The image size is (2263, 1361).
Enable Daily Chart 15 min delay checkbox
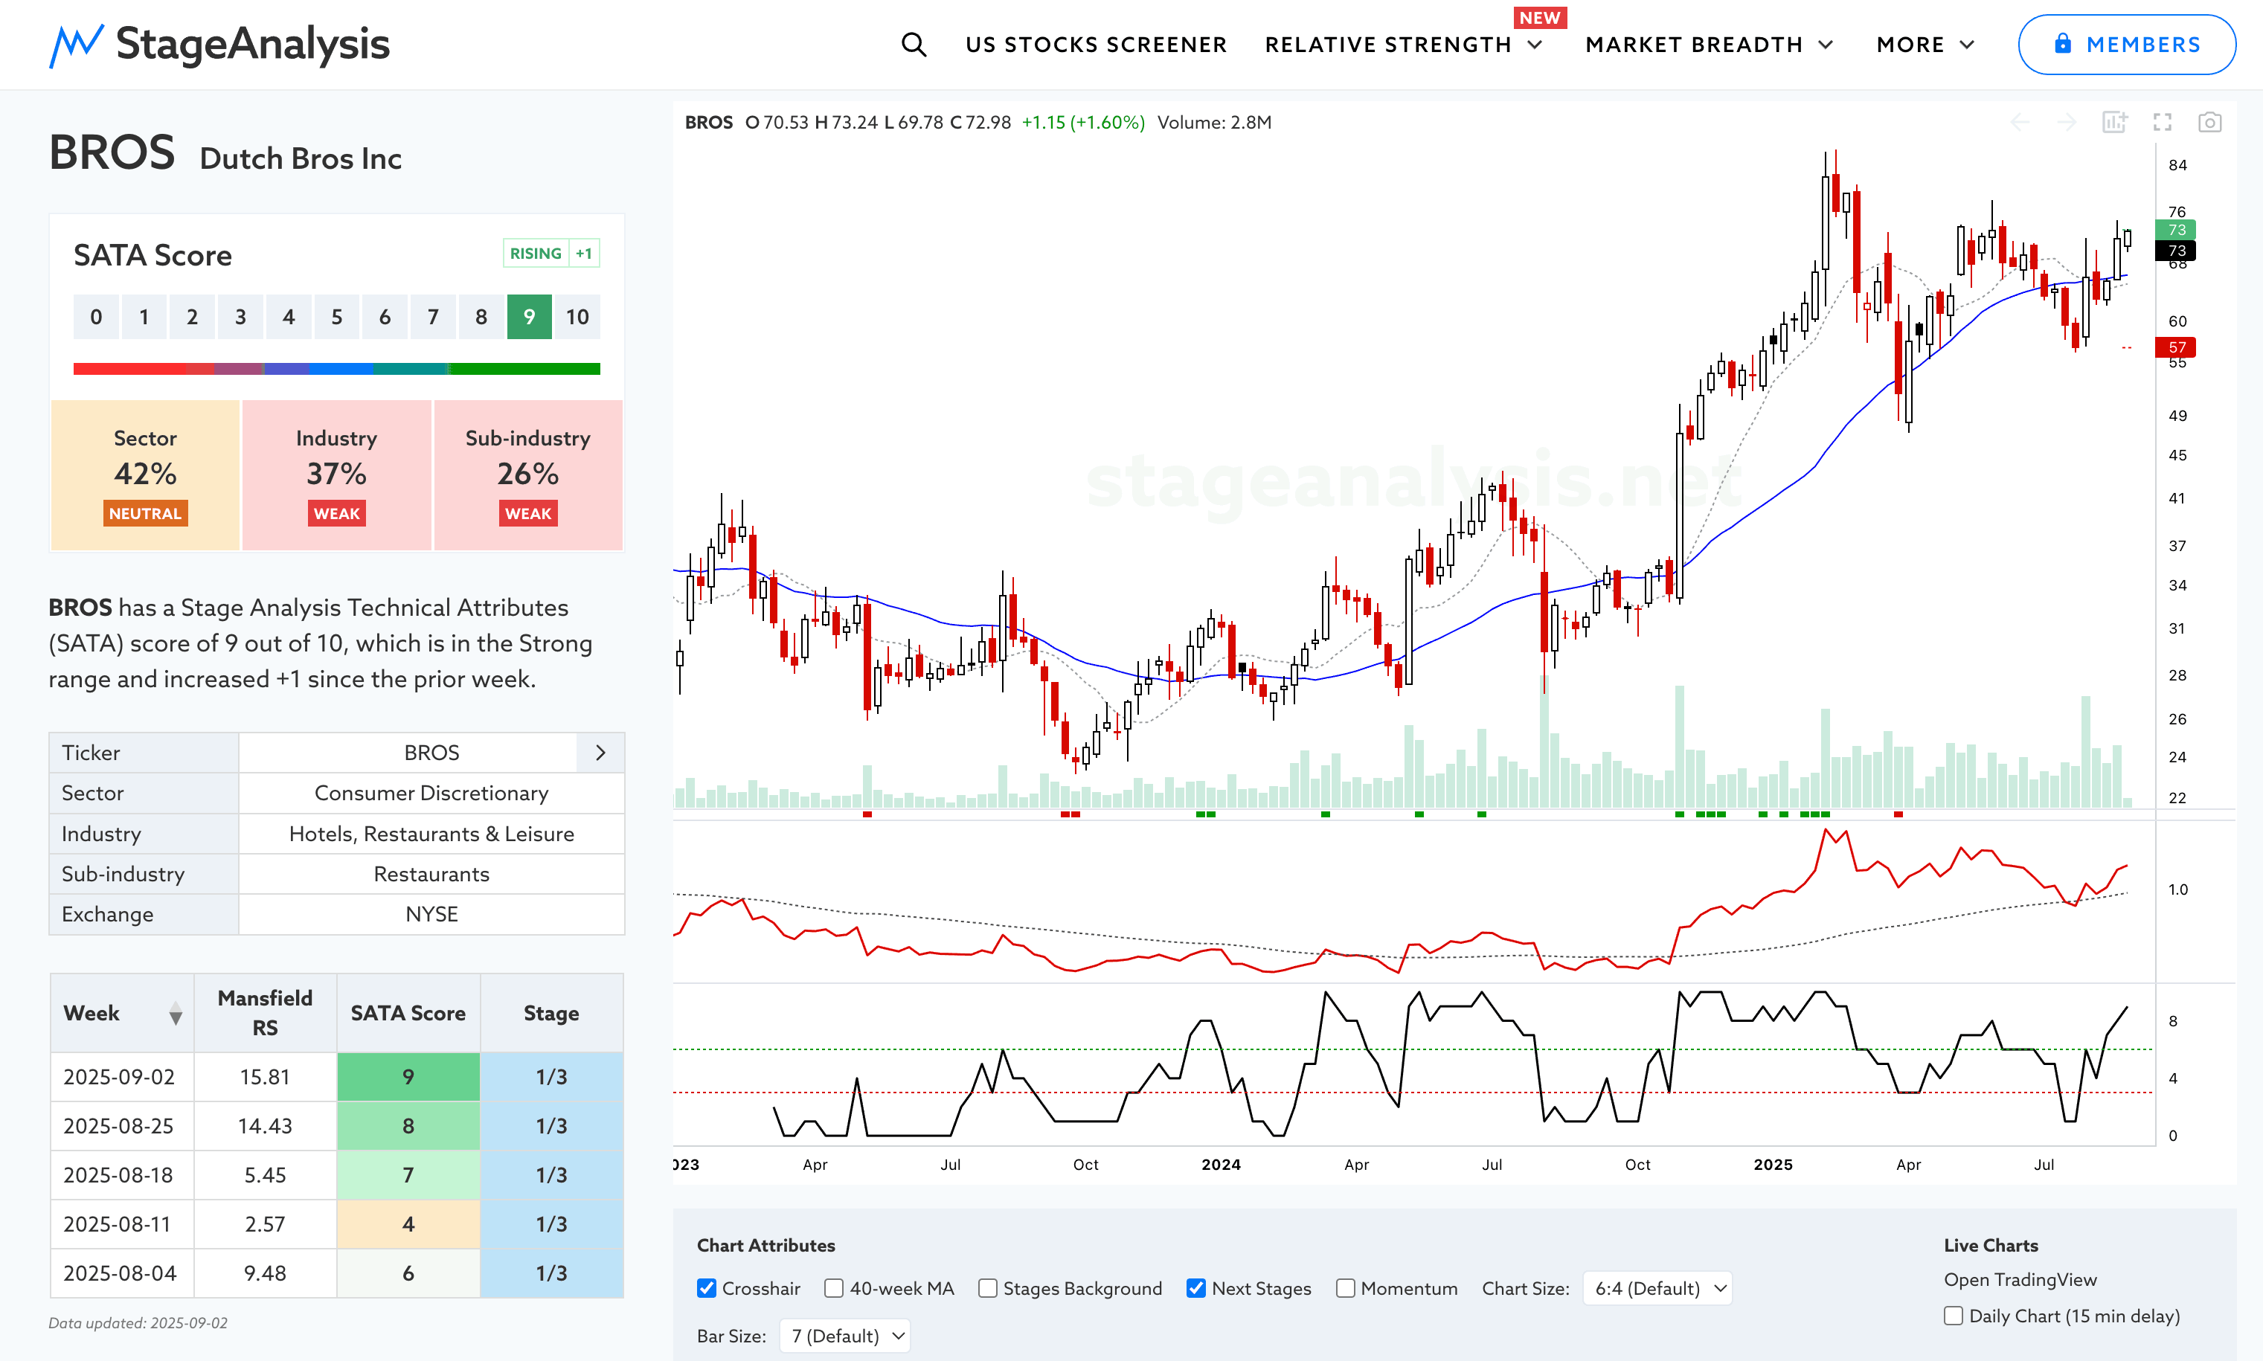click(1954, 1316)
